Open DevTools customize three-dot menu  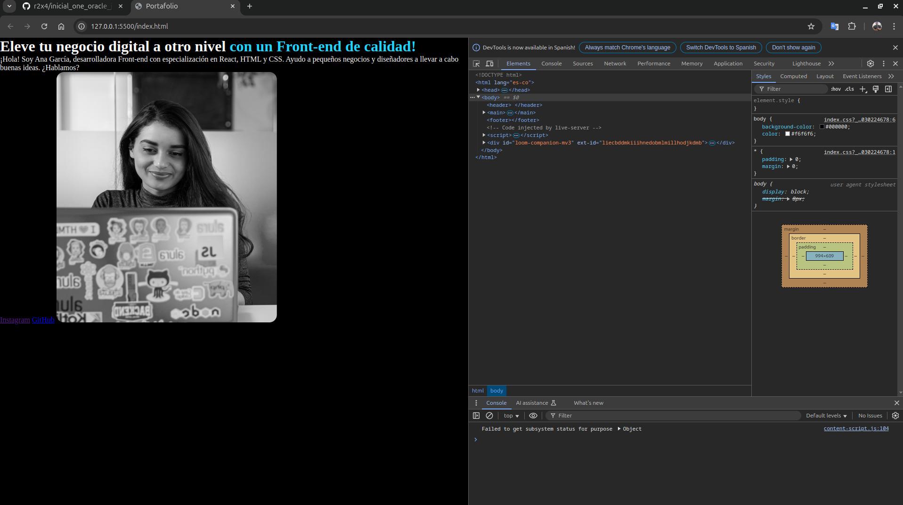tap(884, 64)
